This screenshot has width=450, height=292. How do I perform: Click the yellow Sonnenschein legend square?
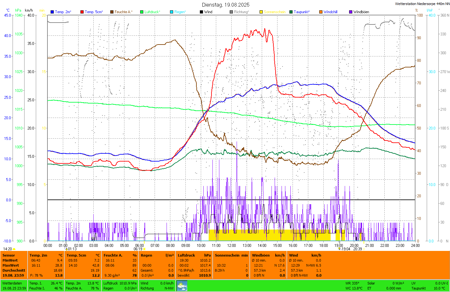[x=261, y=12]
